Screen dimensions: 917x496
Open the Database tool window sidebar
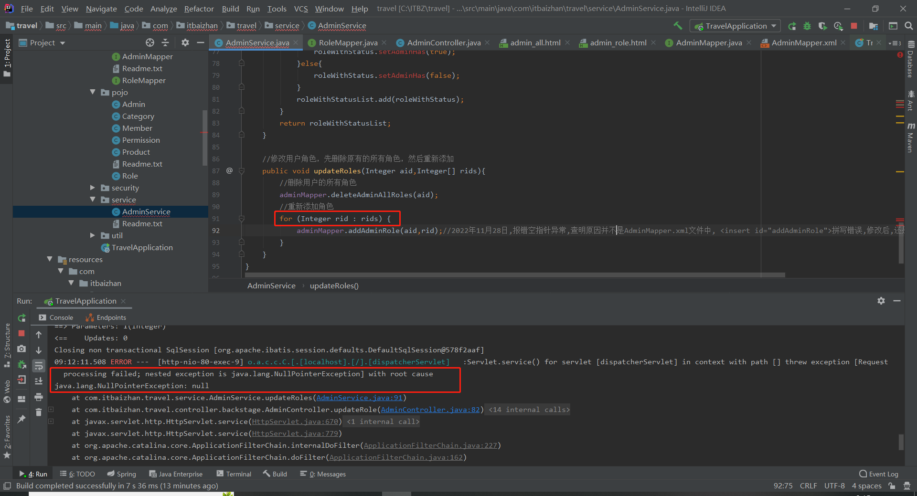click(x=910, y=59)
